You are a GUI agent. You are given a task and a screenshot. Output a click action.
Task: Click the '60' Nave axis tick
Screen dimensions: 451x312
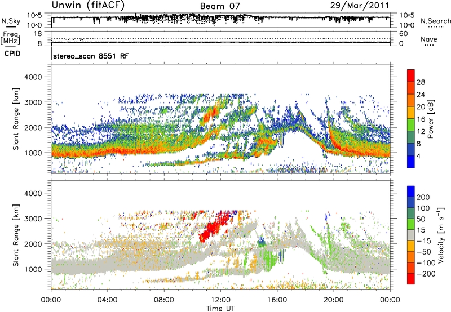point(404,34)
